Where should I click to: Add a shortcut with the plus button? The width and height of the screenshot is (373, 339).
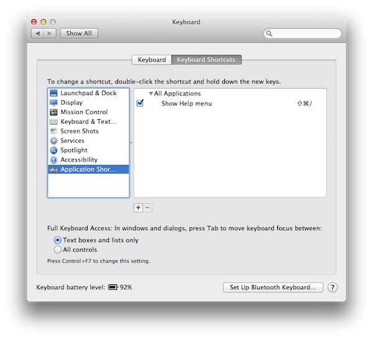(138, 207)
